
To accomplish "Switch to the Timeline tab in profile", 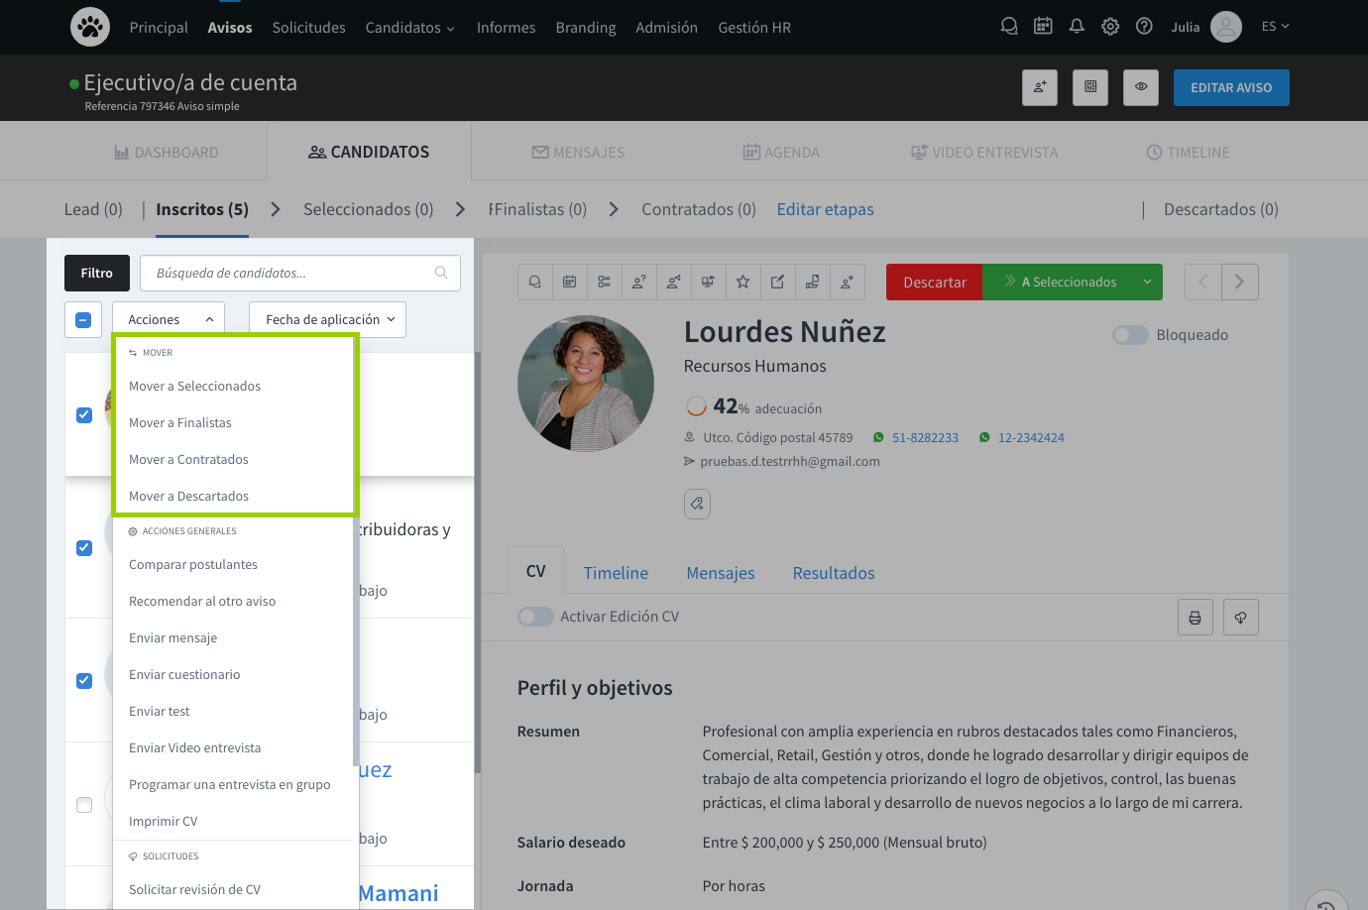I will click(x=616, y=573).
